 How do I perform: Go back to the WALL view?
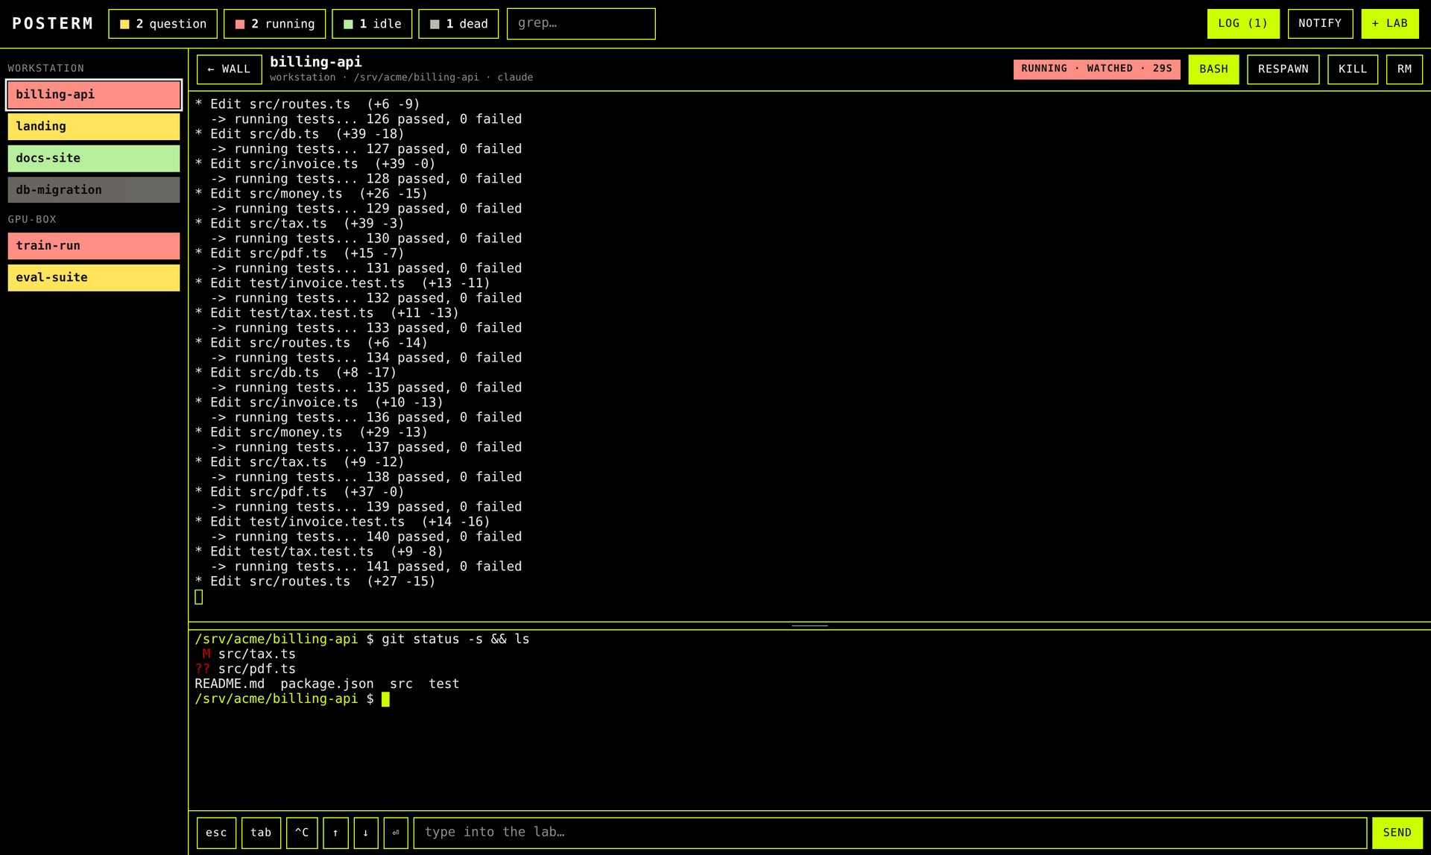point(230,69)
